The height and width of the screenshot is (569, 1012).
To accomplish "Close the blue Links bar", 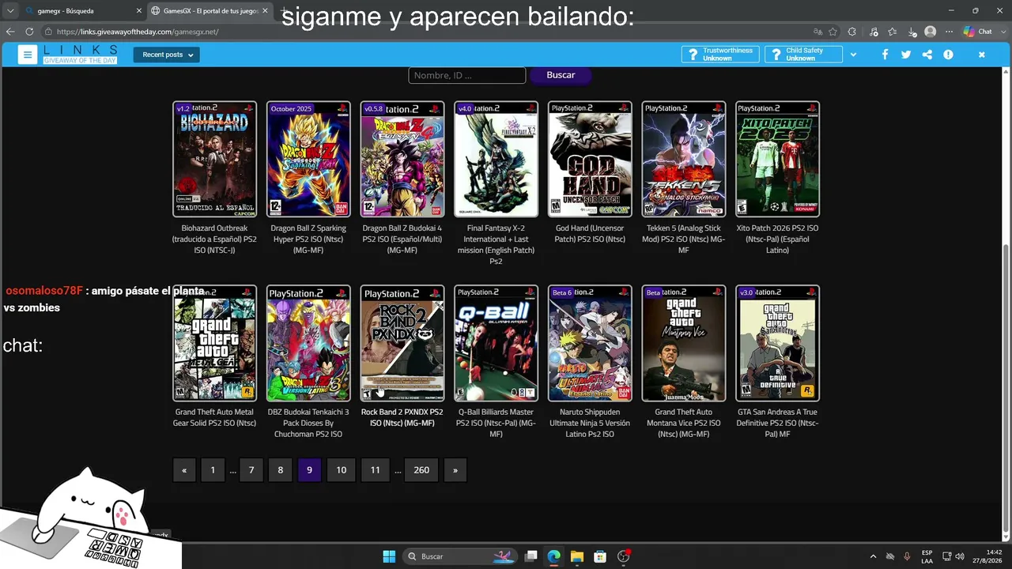I will [x=981, y=55].
